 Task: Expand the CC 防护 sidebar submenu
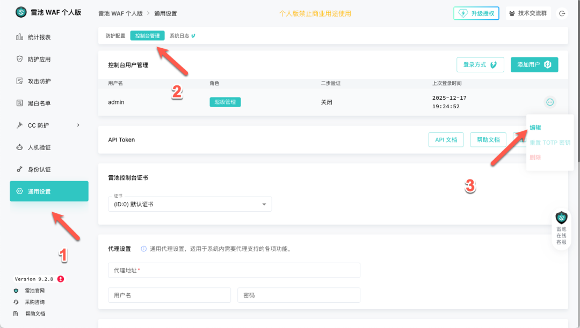coord(78,125)
